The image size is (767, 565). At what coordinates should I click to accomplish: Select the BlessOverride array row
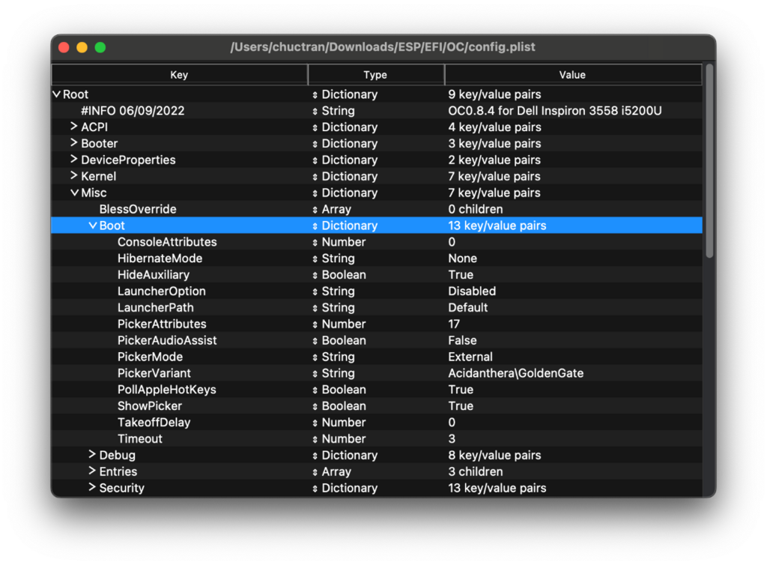pos(138,209)
